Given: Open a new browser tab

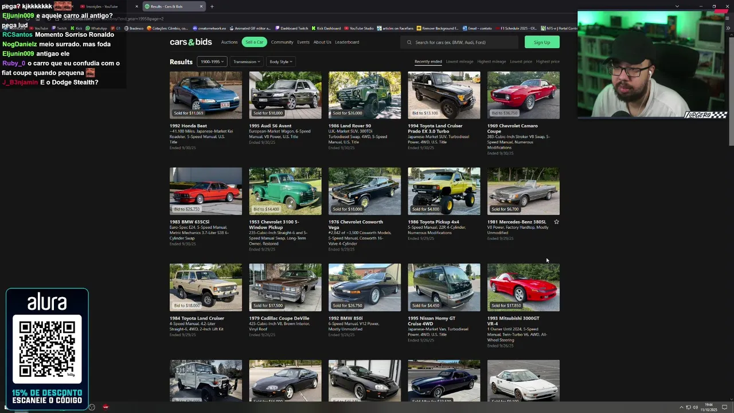Looking at the screenshot, I should [x=212, y=6].
